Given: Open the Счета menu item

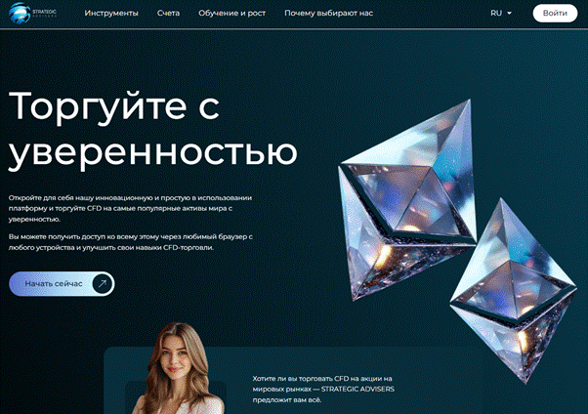Looking at the screenshot, I should click(x=168, y=13).
